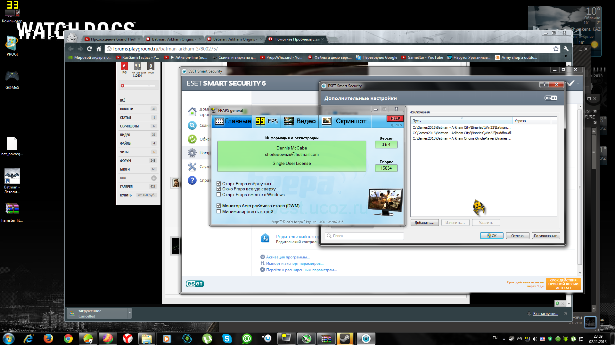Click ESET tools wrench icon
615x345 pixels.
pos(192,166)
